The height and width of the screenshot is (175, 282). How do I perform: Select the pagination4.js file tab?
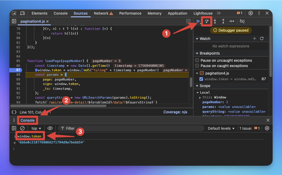(x=32, y=21)
